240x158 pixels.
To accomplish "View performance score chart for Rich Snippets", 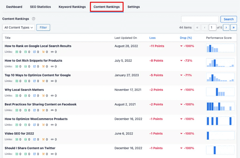I will [220, 63].
